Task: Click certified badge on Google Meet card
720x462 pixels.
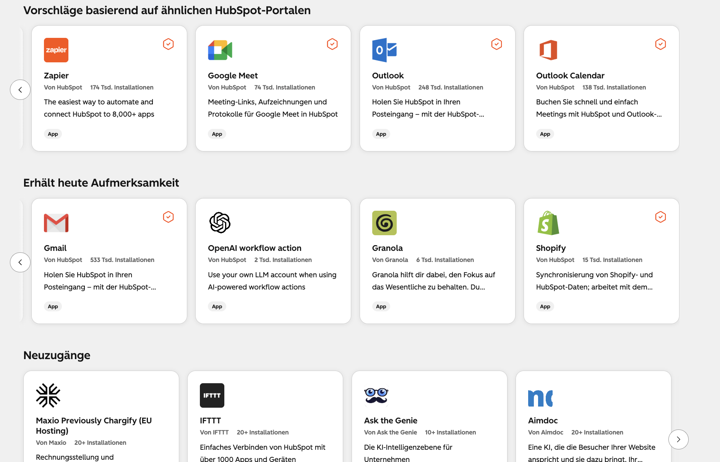Action: (332, 44)
